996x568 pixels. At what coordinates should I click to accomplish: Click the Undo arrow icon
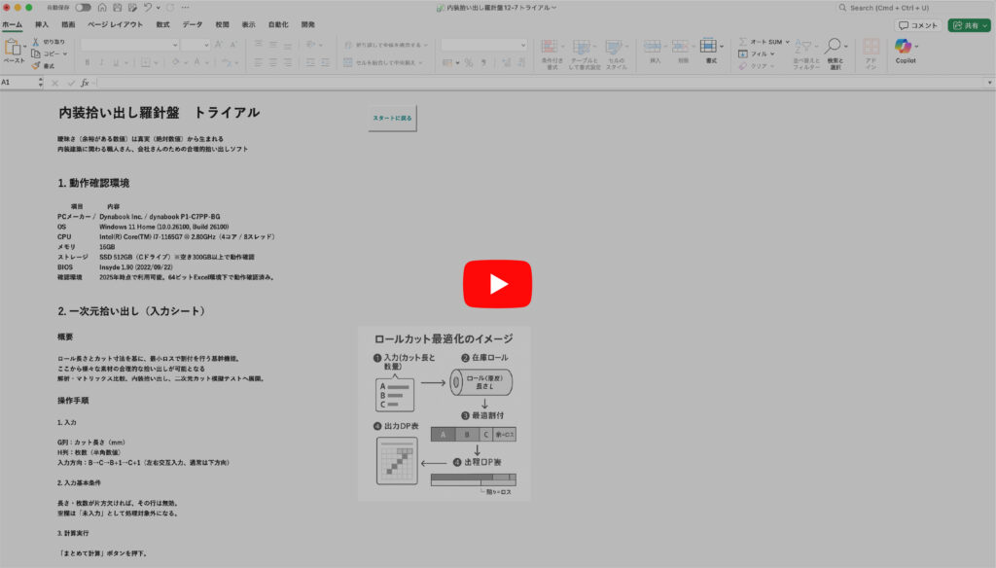coord(148,8)
